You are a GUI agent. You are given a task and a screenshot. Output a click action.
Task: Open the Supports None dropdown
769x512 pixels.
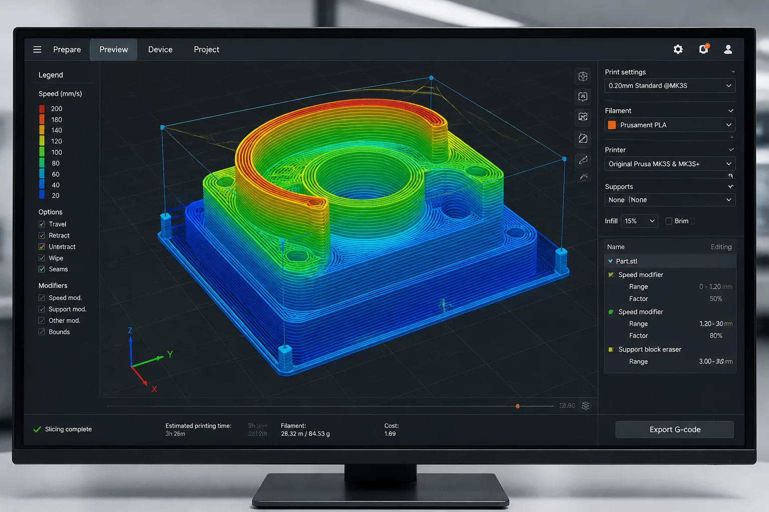click(670, 200)
